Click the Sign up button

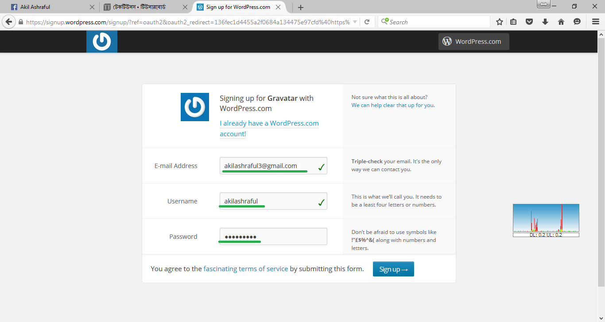pos(393,269)
